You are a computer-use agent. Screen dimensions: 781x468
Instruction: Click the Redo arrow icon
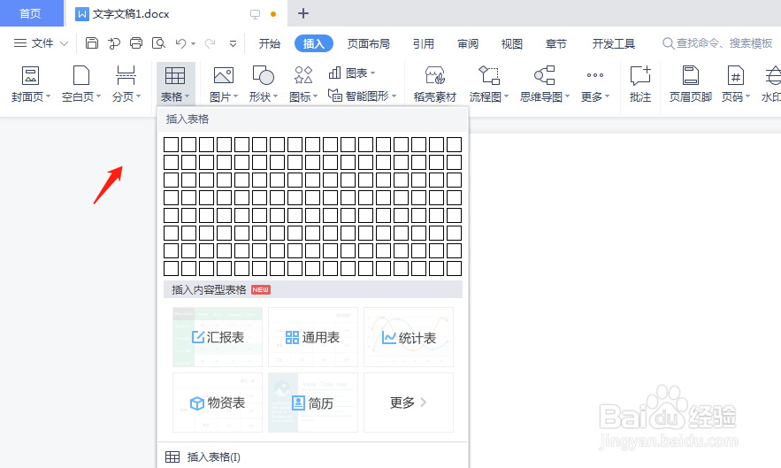(x=211, y=43)
